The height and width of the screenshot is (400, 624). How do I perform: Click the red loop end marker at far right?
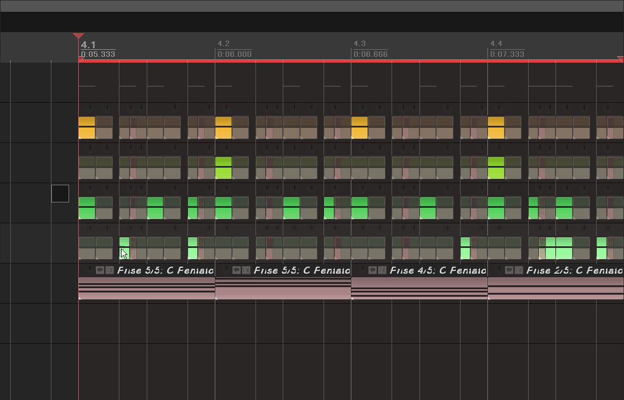pos(620,59)
